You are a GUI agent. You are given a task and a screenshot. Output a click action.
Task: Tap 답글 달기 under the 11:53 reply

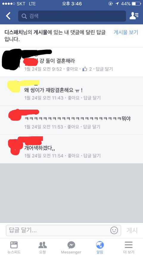(91, 127)
